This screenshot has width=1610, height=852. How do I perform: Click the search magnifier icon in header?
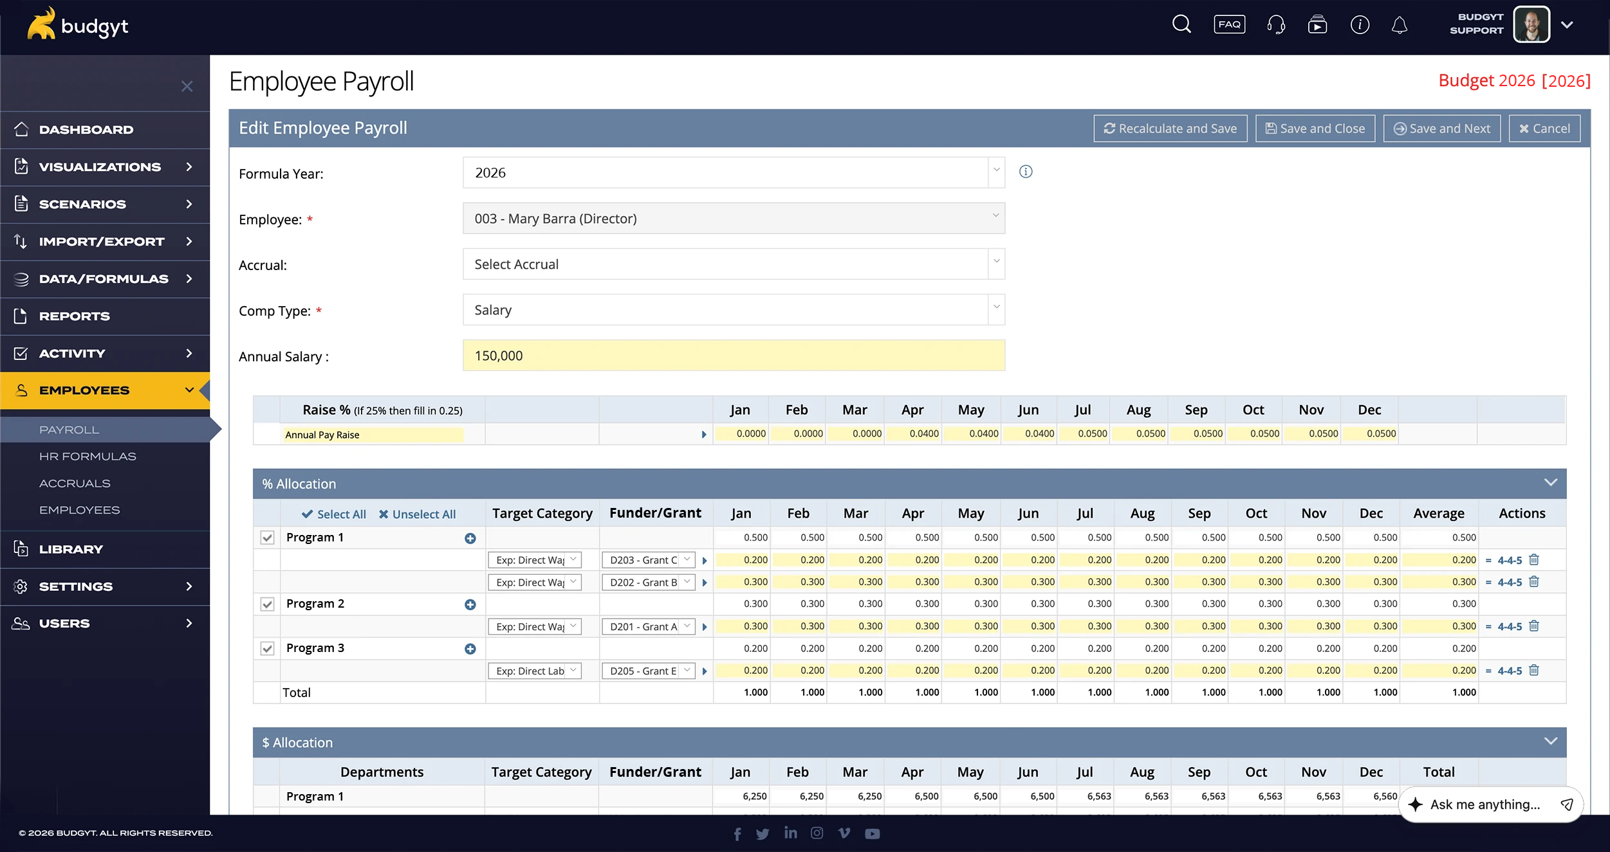point(1181,25)
